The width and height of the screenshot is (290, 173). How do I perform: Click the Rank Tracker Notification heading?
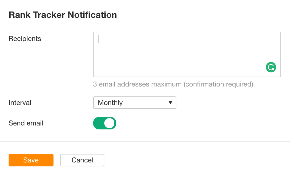[x=63, y=15]
